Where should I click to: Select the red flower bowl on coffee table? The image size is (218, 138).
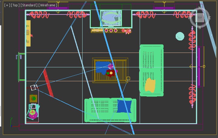tap(111, 73)
